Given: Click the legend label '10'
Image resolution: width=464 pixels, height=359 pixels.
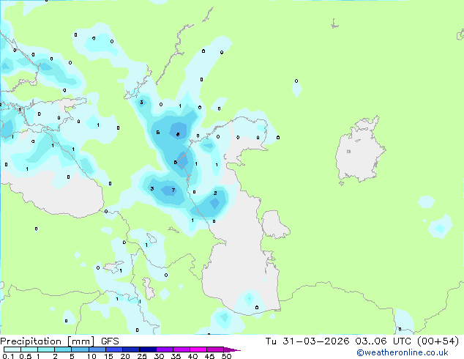Looking at the screenshot, I should (91, 356).
